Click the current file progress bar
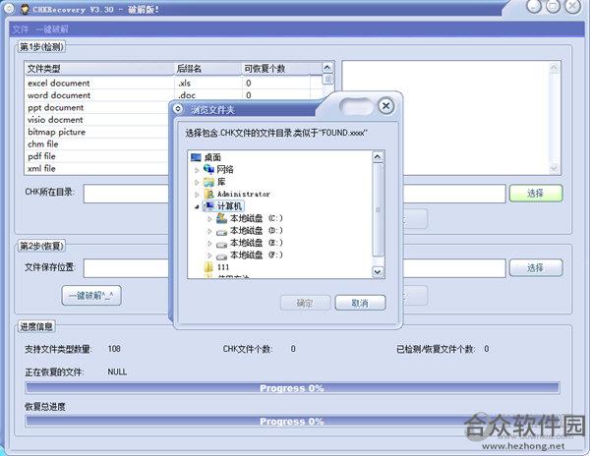This screenshot has width=590, height=456. 292,388
